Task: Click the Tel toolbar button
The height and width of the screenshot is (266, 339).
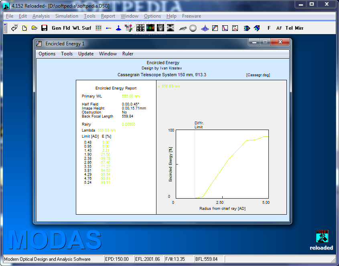Action: pyautogui.click(x=289, y=28)
